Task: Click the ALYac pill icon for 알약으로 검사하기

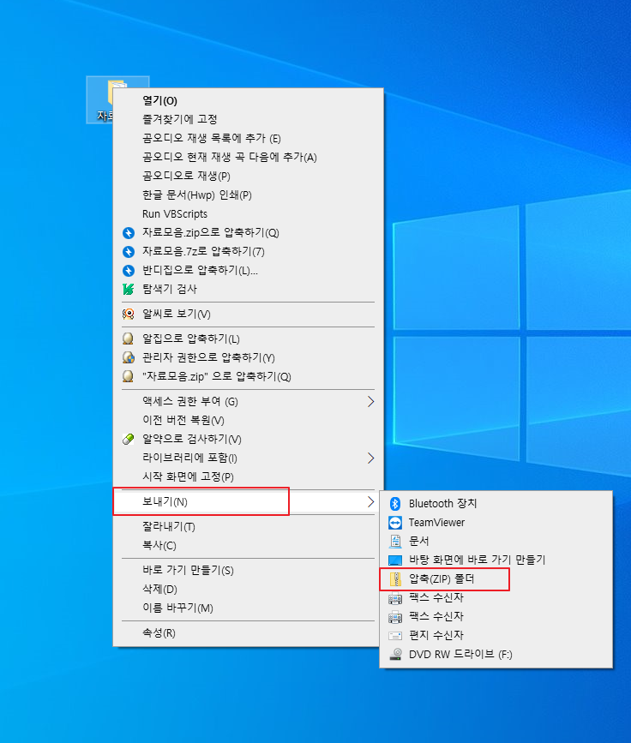Action: pos(129,440)
